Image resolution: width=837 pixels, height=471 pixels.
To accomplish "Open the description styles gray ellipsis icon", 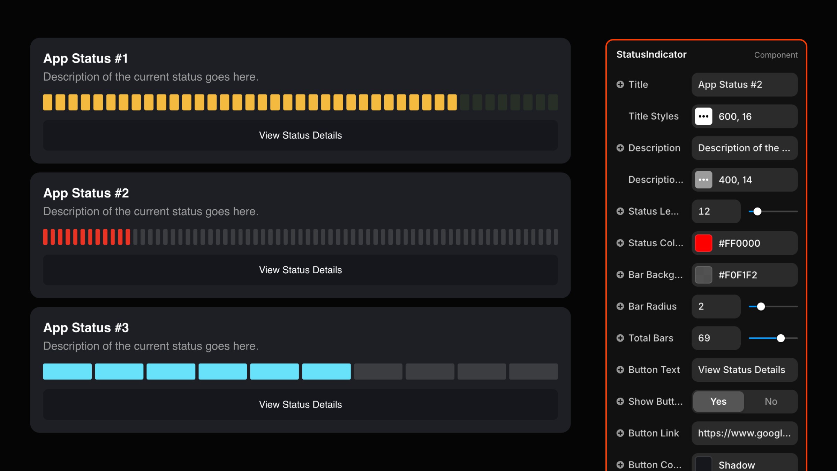I will (703, 180).
